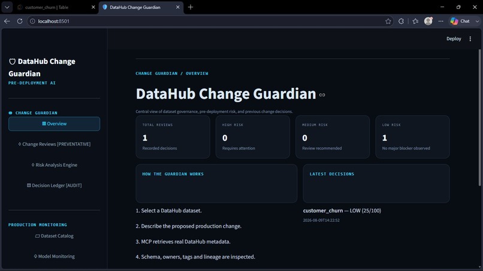The image size is (483, 271).
Task: Click the Medium Risk metric card
Action: [333, 137]
